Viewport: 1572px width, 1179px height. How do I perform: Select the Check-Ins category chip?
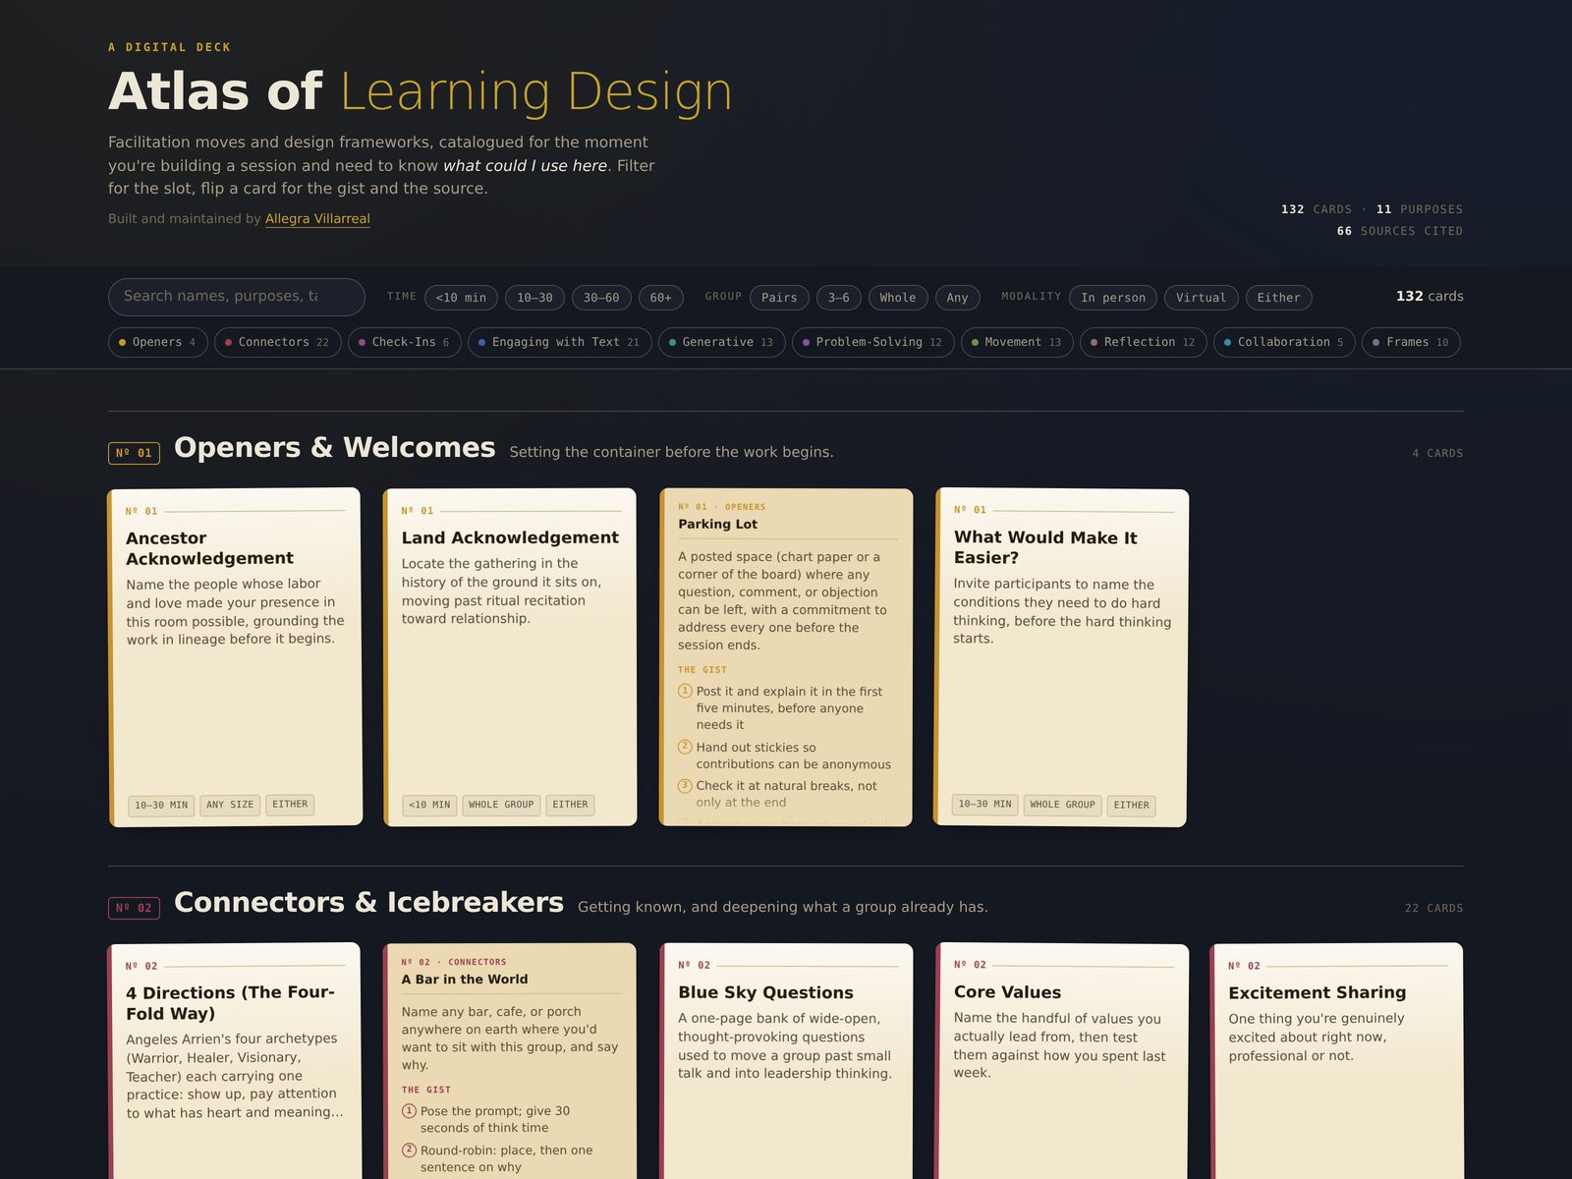click(404, 342)
